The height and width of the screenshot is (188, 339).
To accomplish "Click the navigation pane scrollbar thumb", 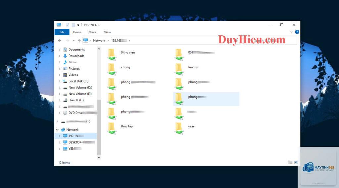I will tap(99, 127).
